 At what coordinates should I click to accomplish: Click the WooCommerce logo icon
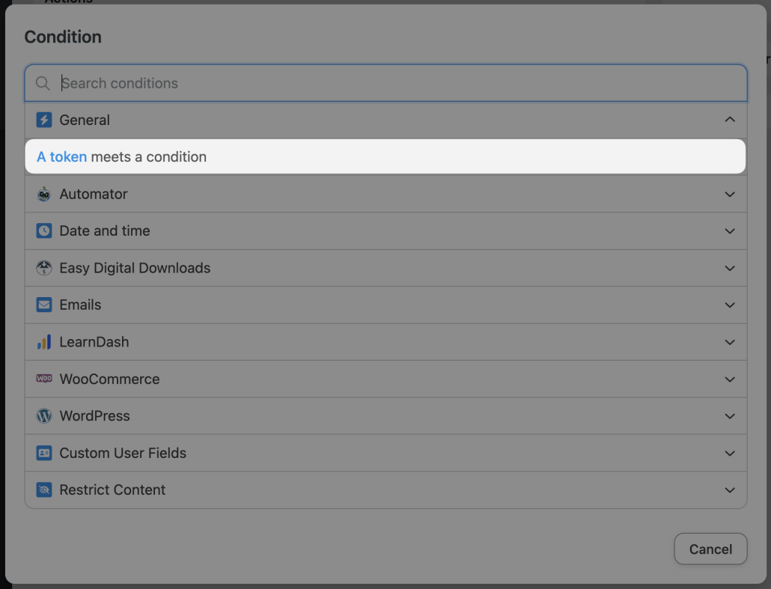(44, 379)
